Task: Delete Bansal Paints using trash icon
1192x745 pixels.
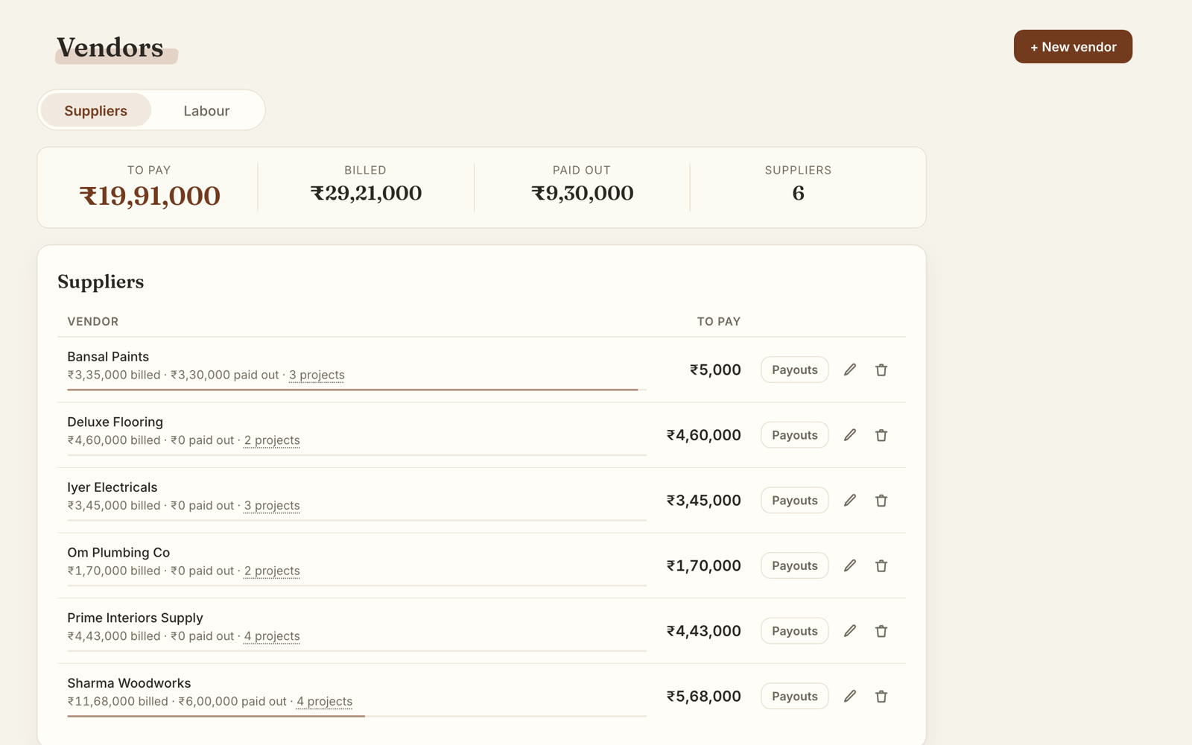Action: [881, 370]
